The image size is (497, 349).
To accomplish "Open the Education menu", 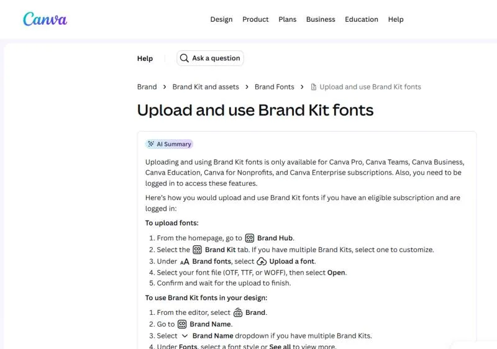I will pyautogui.click(x=362, y=19).
